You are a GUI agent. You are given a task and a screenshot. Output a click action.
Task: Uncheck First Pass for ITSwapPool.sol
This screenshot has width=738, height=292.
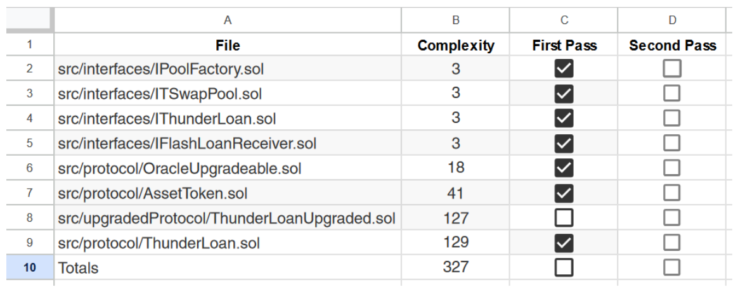tap(564, 94)
